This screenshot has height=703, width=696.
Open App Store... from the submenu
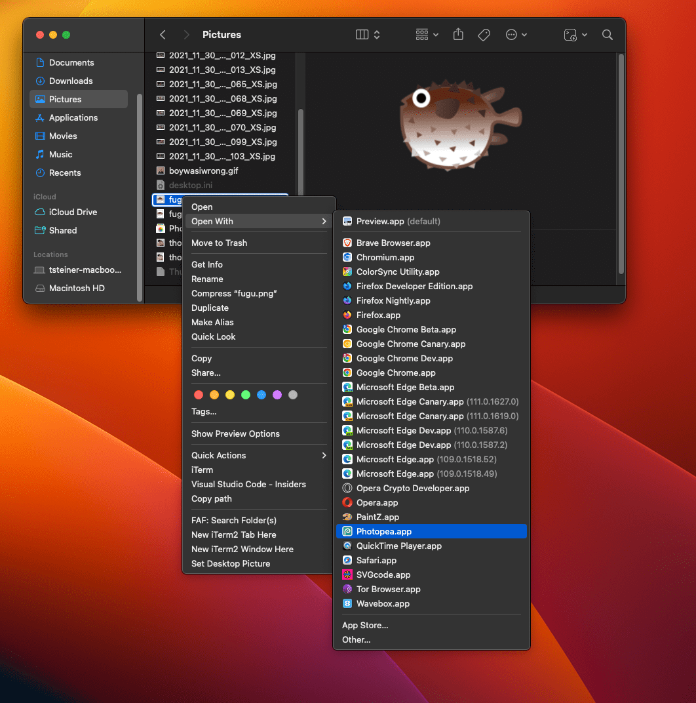point(364,625)
